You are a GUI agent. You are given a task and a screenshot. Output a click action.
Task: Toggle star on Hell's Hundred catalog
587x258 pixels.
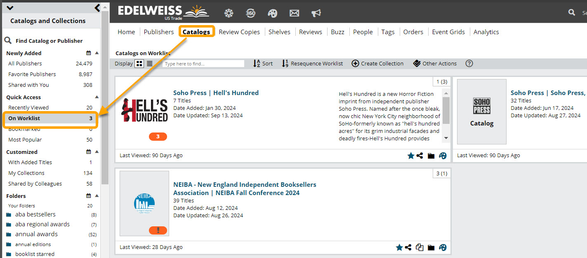[410, 156]
